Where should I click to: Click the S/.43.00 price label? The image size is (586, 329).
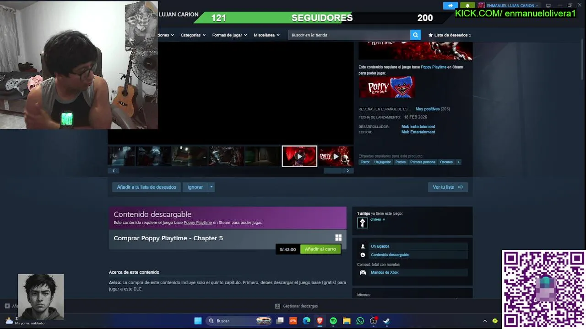[x=288, y=249]
